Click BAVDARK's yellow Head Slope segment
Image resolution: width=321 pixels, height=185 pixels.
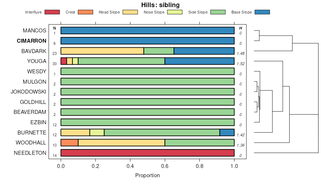coord(102,51)
